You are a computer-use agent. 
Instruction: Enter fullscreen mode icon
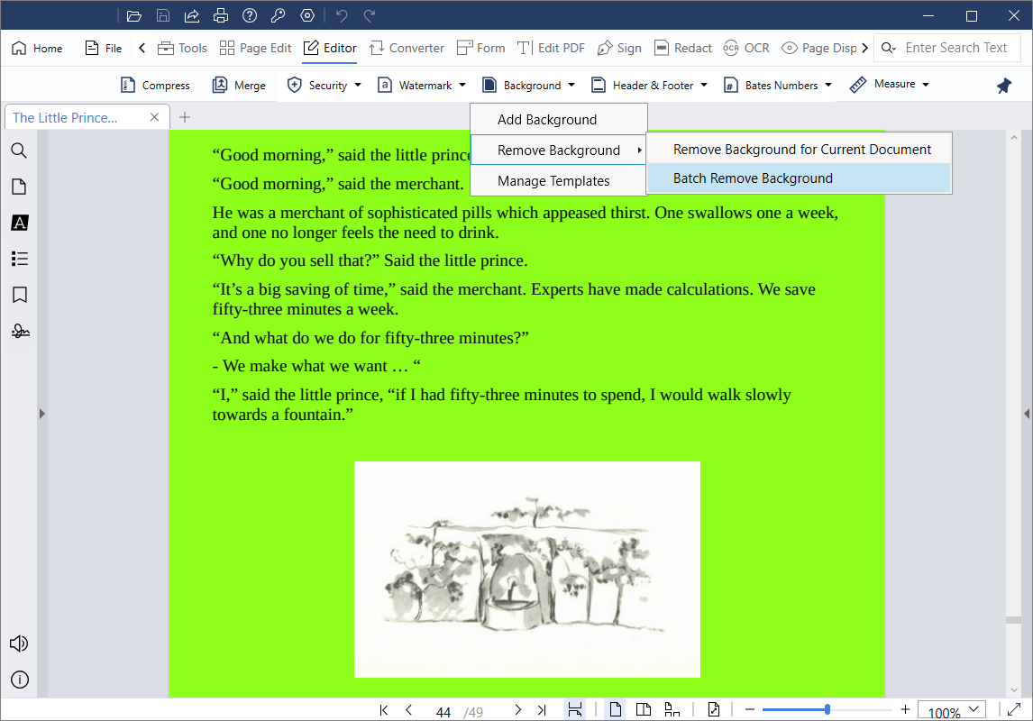(x=1015, y=709)
